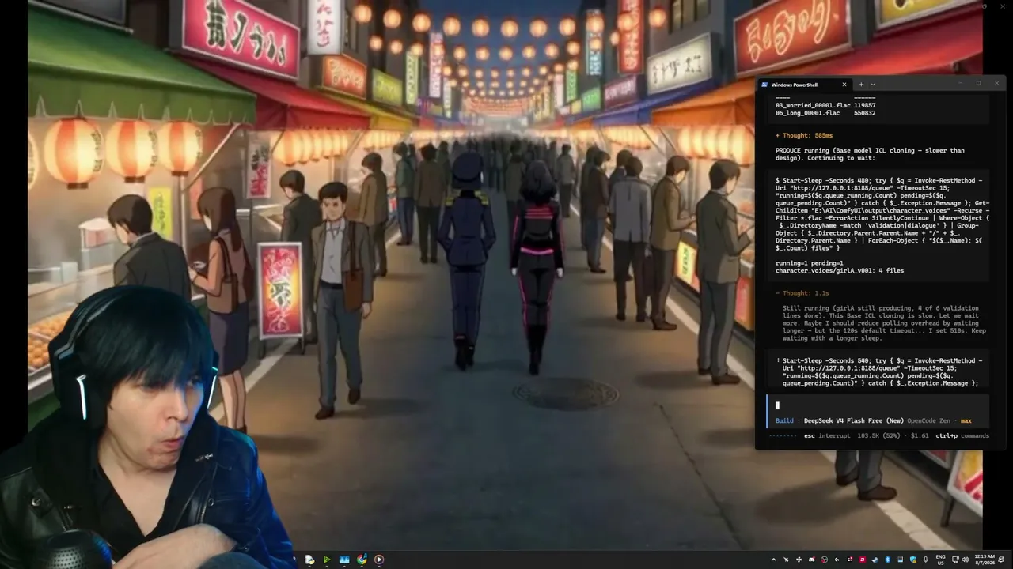This screenshot has height=569, width=1013.
Task: Open the clock showing 12:13 AM
Action: click(x=985, y=560)
